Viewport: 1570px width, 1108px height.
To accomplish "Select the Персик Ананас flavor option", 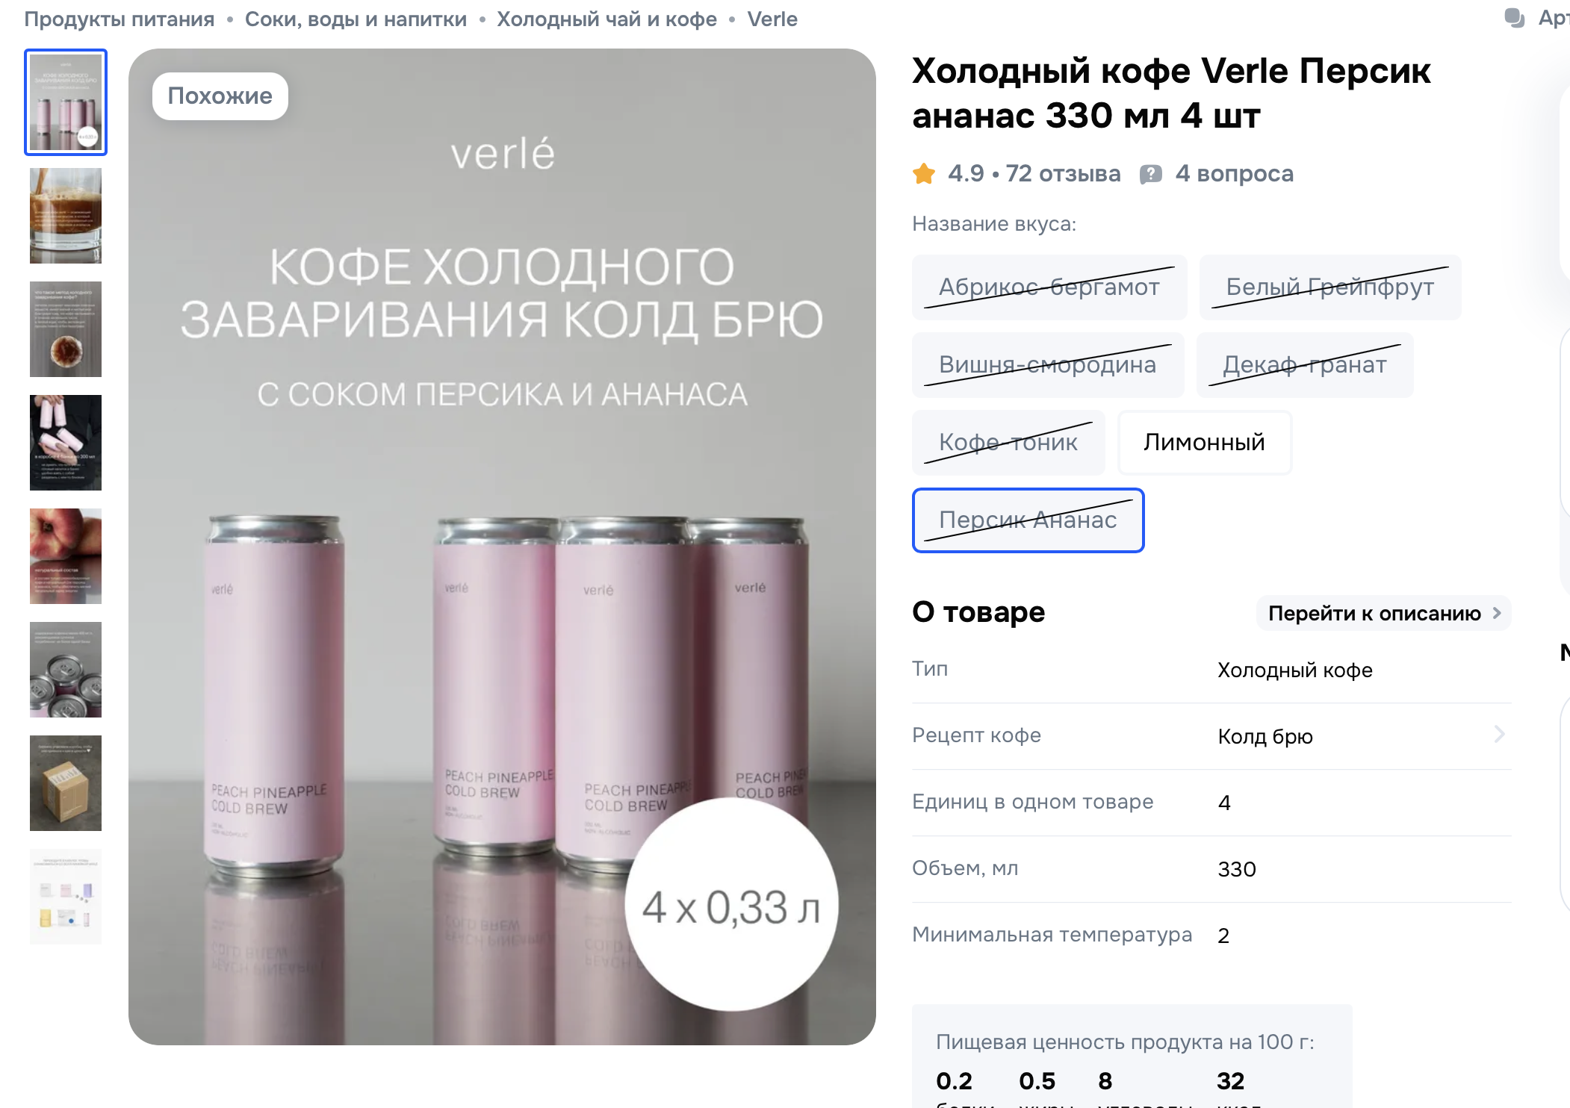I will pyautogui.click(x=1028, y=520).
